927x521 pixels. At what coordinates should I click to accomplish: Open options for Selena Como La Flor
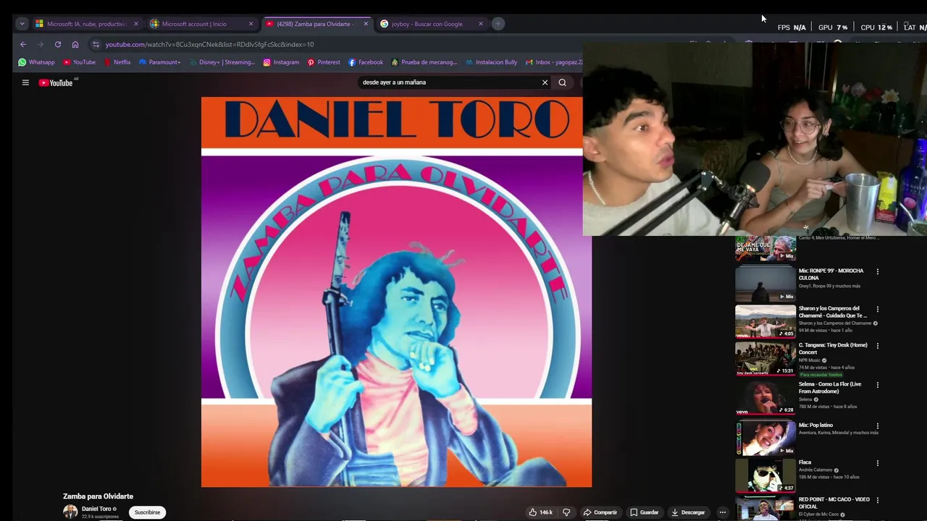(x=878, y=385)
